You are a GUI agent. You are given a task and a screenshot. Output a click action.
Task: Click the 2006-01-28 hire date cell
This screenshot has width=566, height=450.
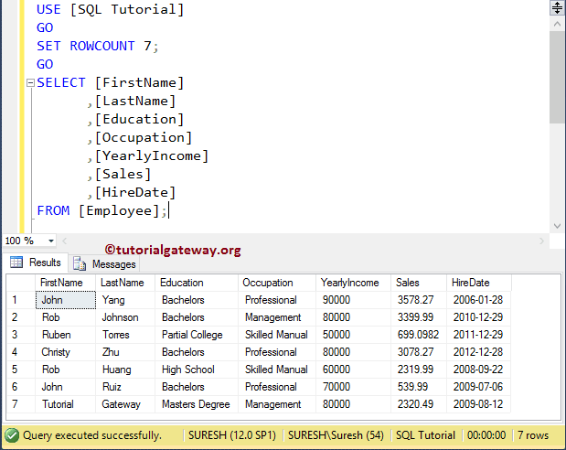(479, 300)
